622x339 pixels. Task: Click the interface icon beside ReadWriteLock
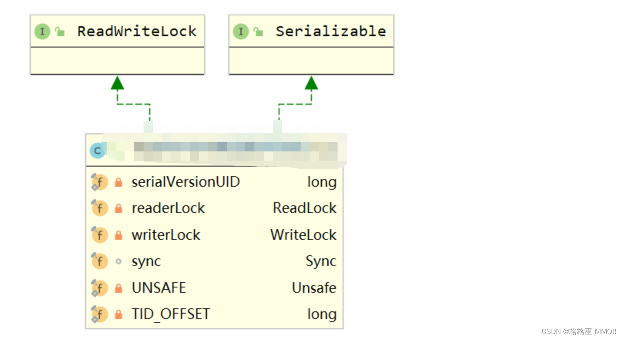pos(42,32)
